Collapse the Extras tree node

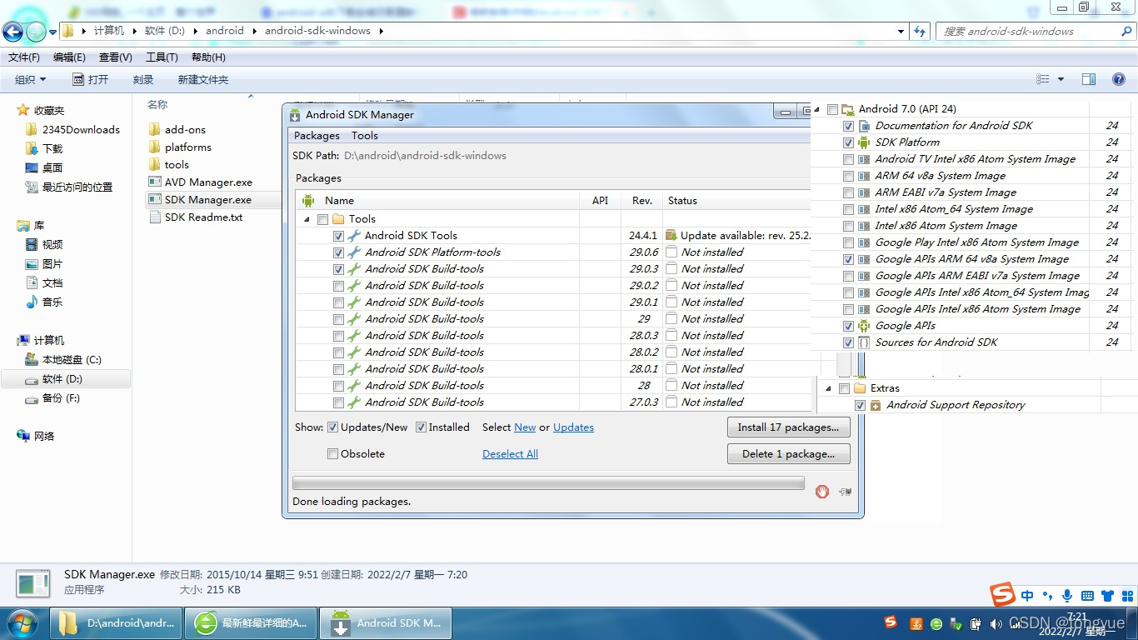tap(829, 388)
